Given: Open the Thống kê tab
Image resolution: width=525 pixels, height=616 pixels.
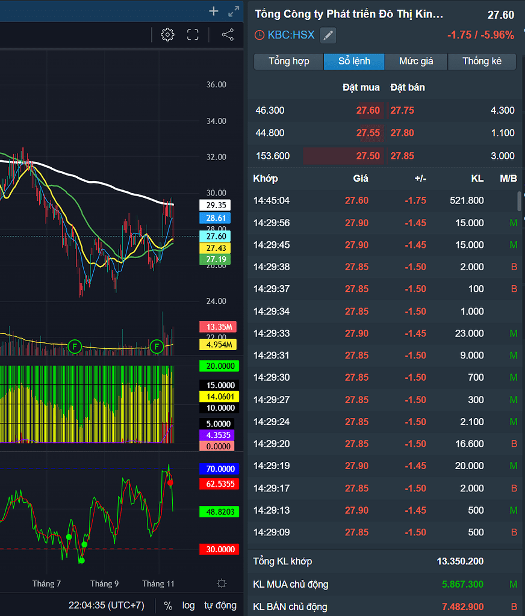Looking at the screenshot, I should (482, 61).
